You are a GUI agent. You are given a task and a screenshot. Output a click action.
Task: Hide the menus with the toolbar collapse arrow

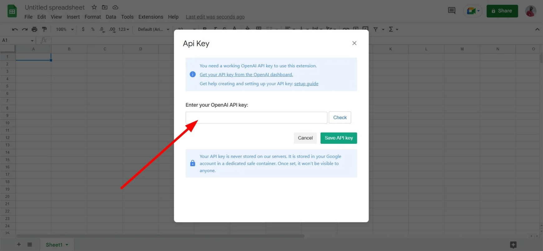point(537,29)
